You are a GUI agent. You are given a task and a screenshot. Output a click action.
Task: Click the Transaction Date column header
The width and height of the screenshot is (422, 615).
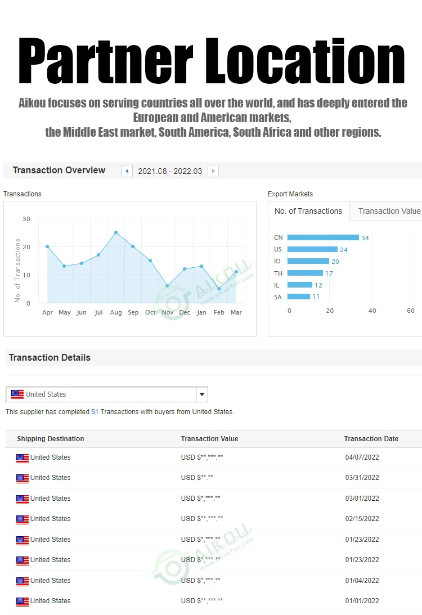click(371, 439)
